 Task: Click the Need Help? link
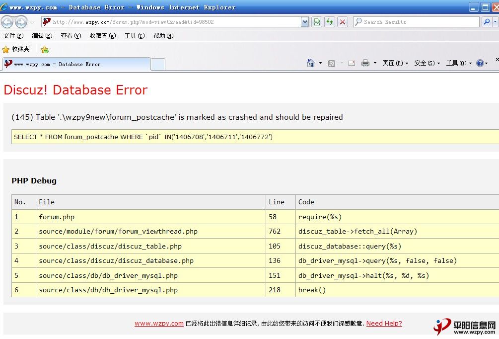tap(384, 324)
